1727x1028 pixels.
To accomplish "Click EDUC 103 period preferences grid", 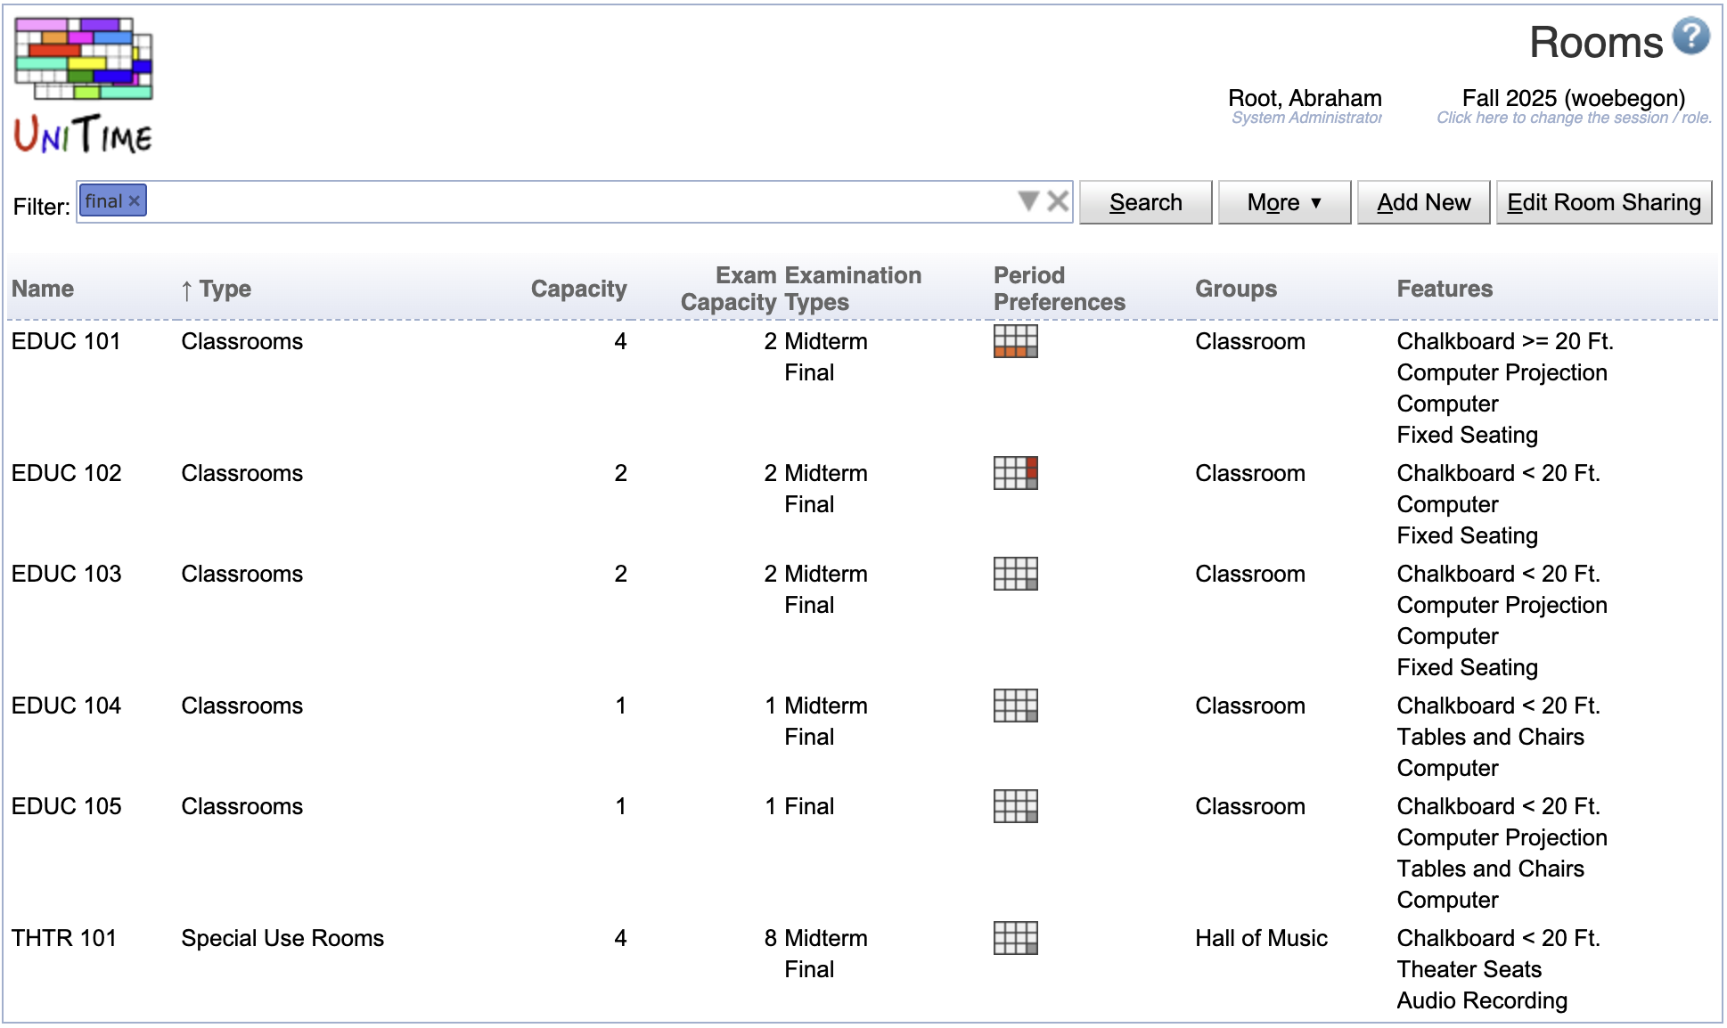I will click(x=1015, y=574).
